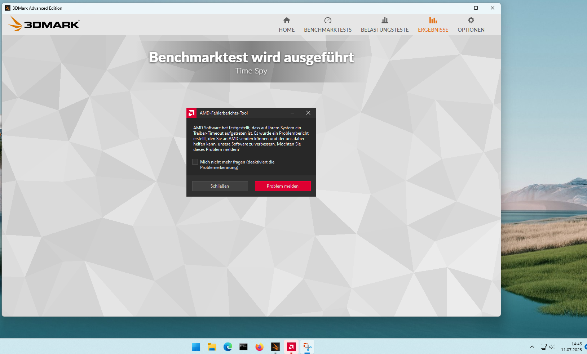Viewport: 587px width, 354px height.
Task: Click the network icon in the system tray
Action: (543, 347)
